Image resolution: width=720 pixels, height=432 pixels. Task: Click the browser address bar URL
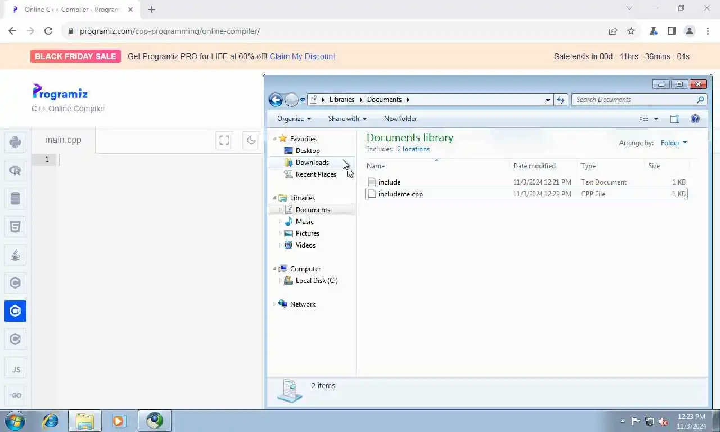click(170, 31)
